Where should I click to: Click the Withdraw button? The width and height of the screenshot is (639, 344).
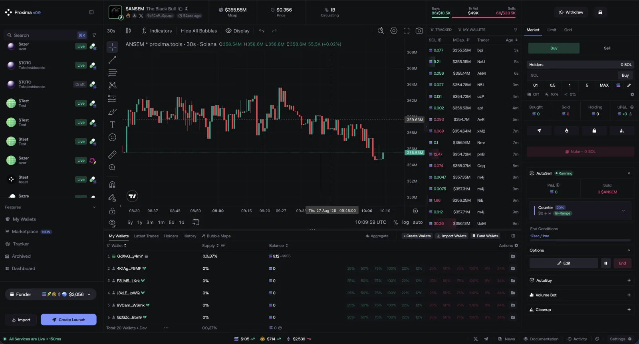571,12
